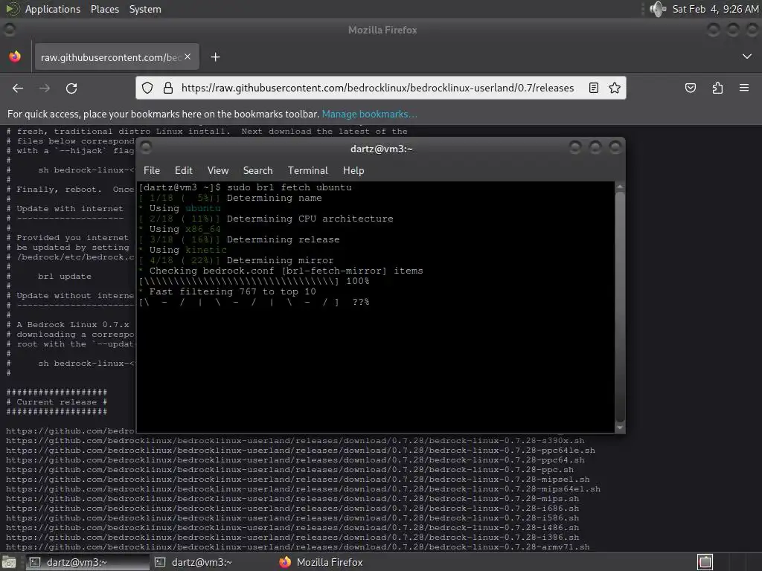The width and height of the screenshot is (762, 571).
Task: Click 'Fast filtering 767 to top 10' line
Action: (x=232, y=291)
